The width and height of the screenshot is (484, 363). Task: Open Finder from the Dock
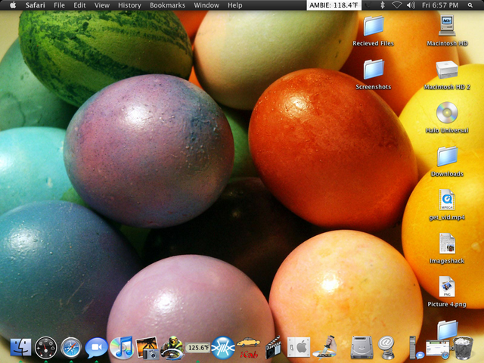[21, 347]
